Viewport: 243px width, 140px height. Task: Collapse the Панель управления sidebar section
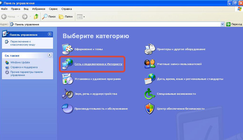pyautogui.click(x=50, y=34)
